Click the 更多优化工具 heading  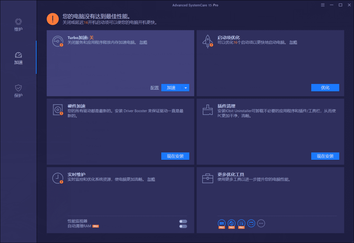click(231, 174)
